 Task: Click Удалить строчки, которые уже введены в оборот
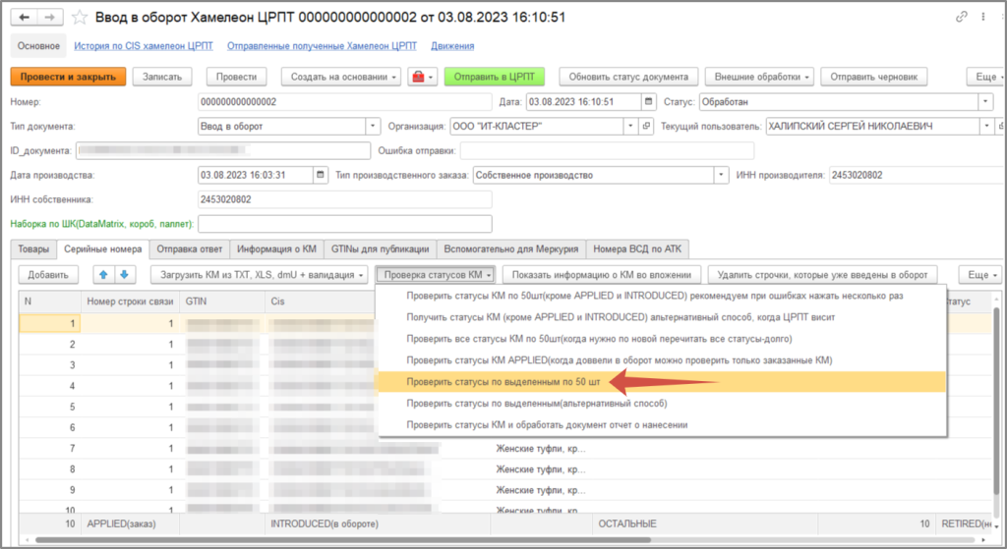click(823, 275)
